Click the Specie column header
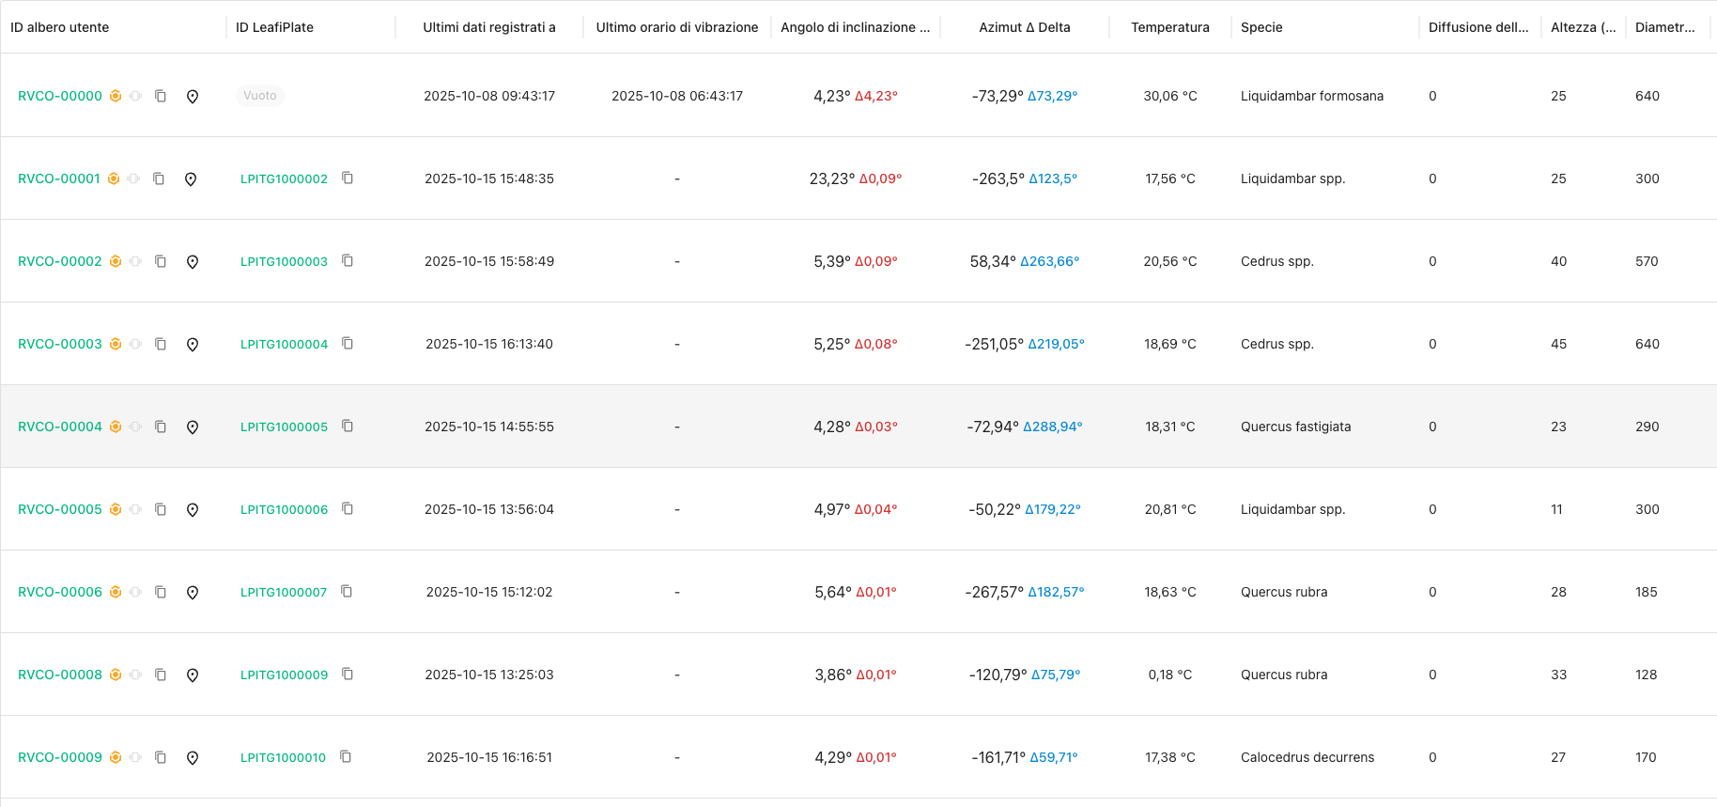Viewport: 1717px width, 807px height. point(1261,27)
